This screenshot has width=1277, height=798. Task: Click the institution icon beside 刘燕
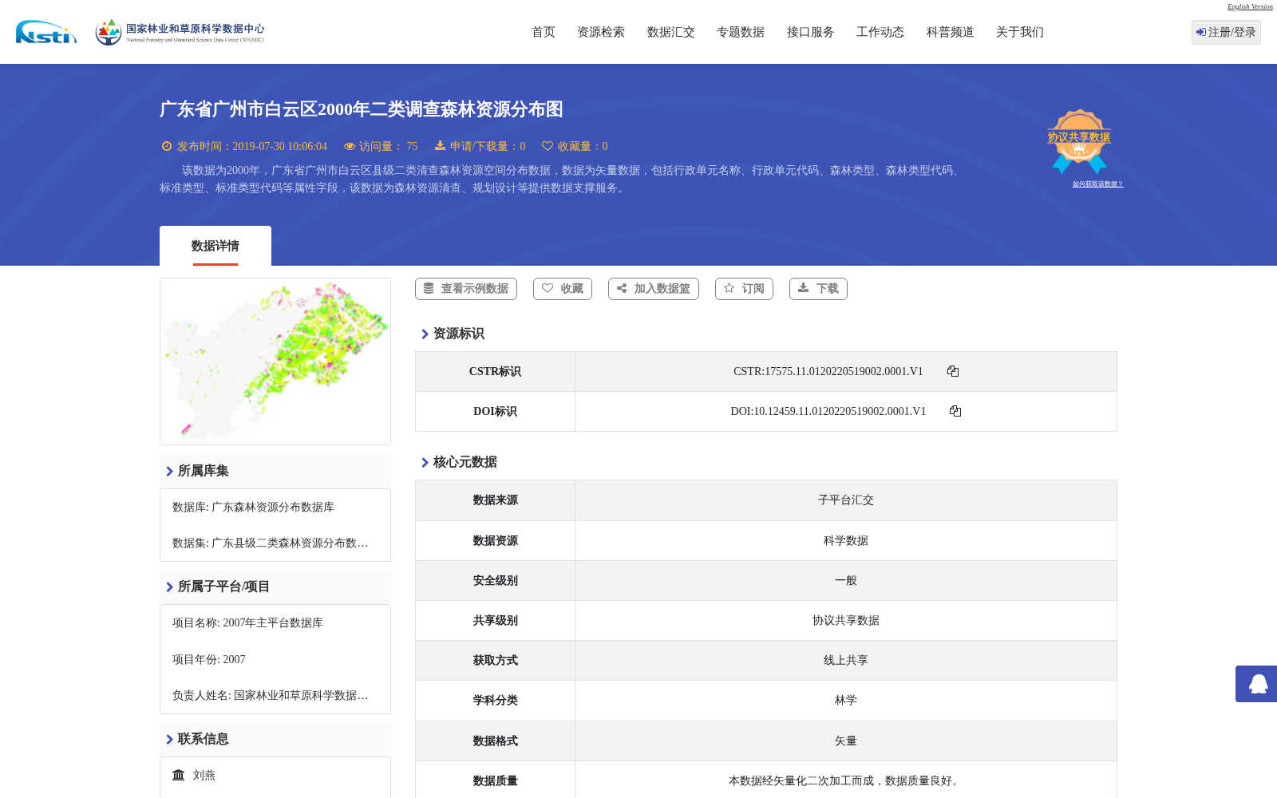coord(179,775)
